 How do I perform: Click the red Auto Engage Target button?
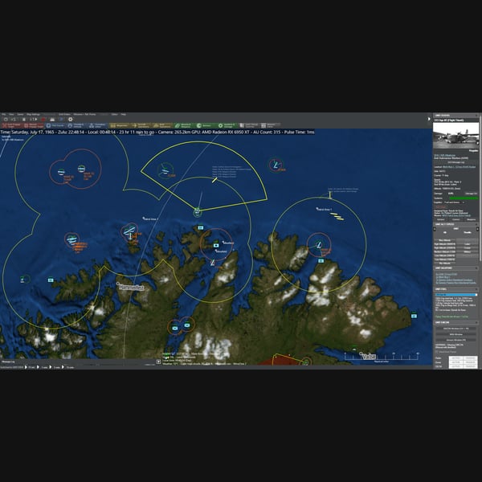tap(12, 125)
